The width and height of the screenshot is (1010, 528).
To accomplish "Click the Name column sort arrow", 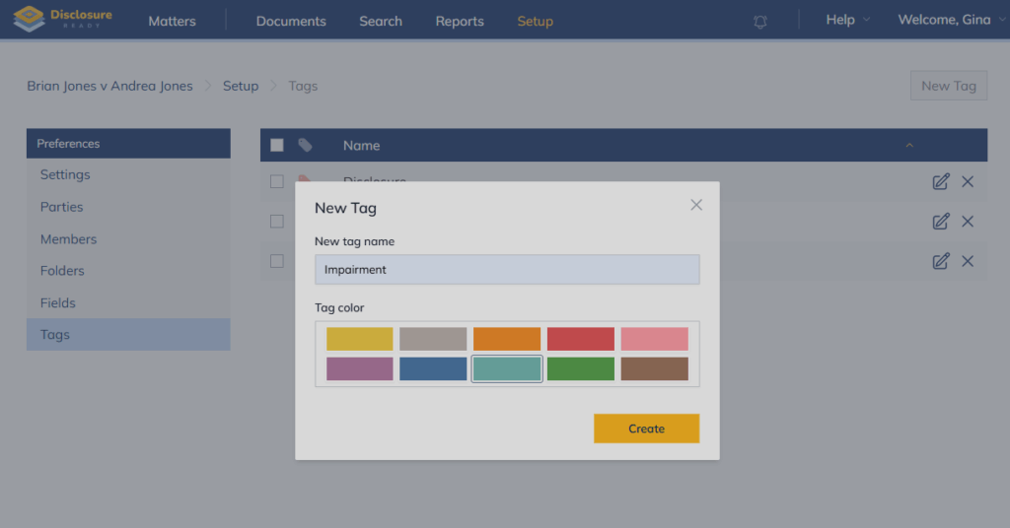I will (909, 146).
